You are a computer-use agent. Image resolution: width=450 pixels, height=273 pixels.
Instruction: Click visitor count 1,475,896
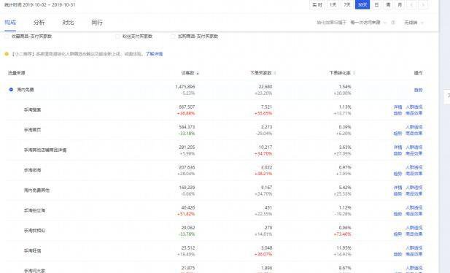coord(185,87)
